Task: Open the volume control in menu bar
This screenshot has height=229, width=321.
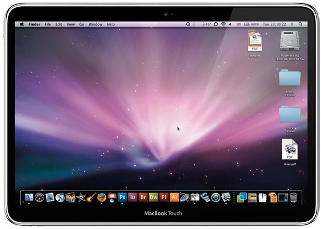Action: pos(230,24)
